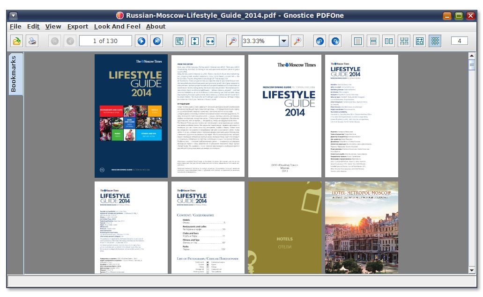The height and width of the screenshot is (297, 483).
Task: Fit page width in viewer
Action: 210,41
